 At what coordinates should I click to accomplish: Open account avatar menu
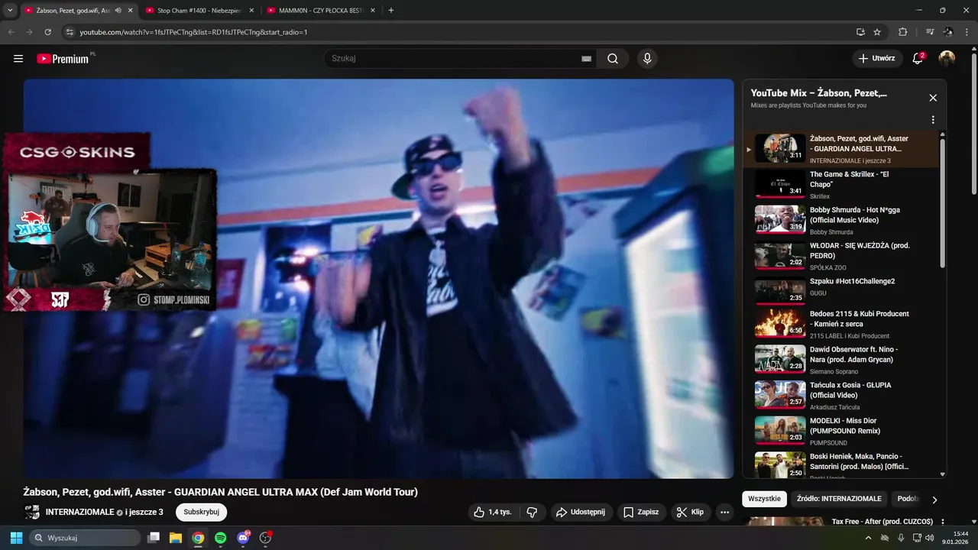click(x=947, y=59)
